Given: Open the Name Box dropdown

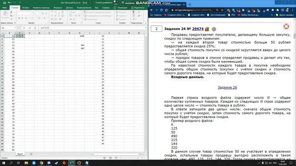Looking at the screenshot, I should 15,28.
